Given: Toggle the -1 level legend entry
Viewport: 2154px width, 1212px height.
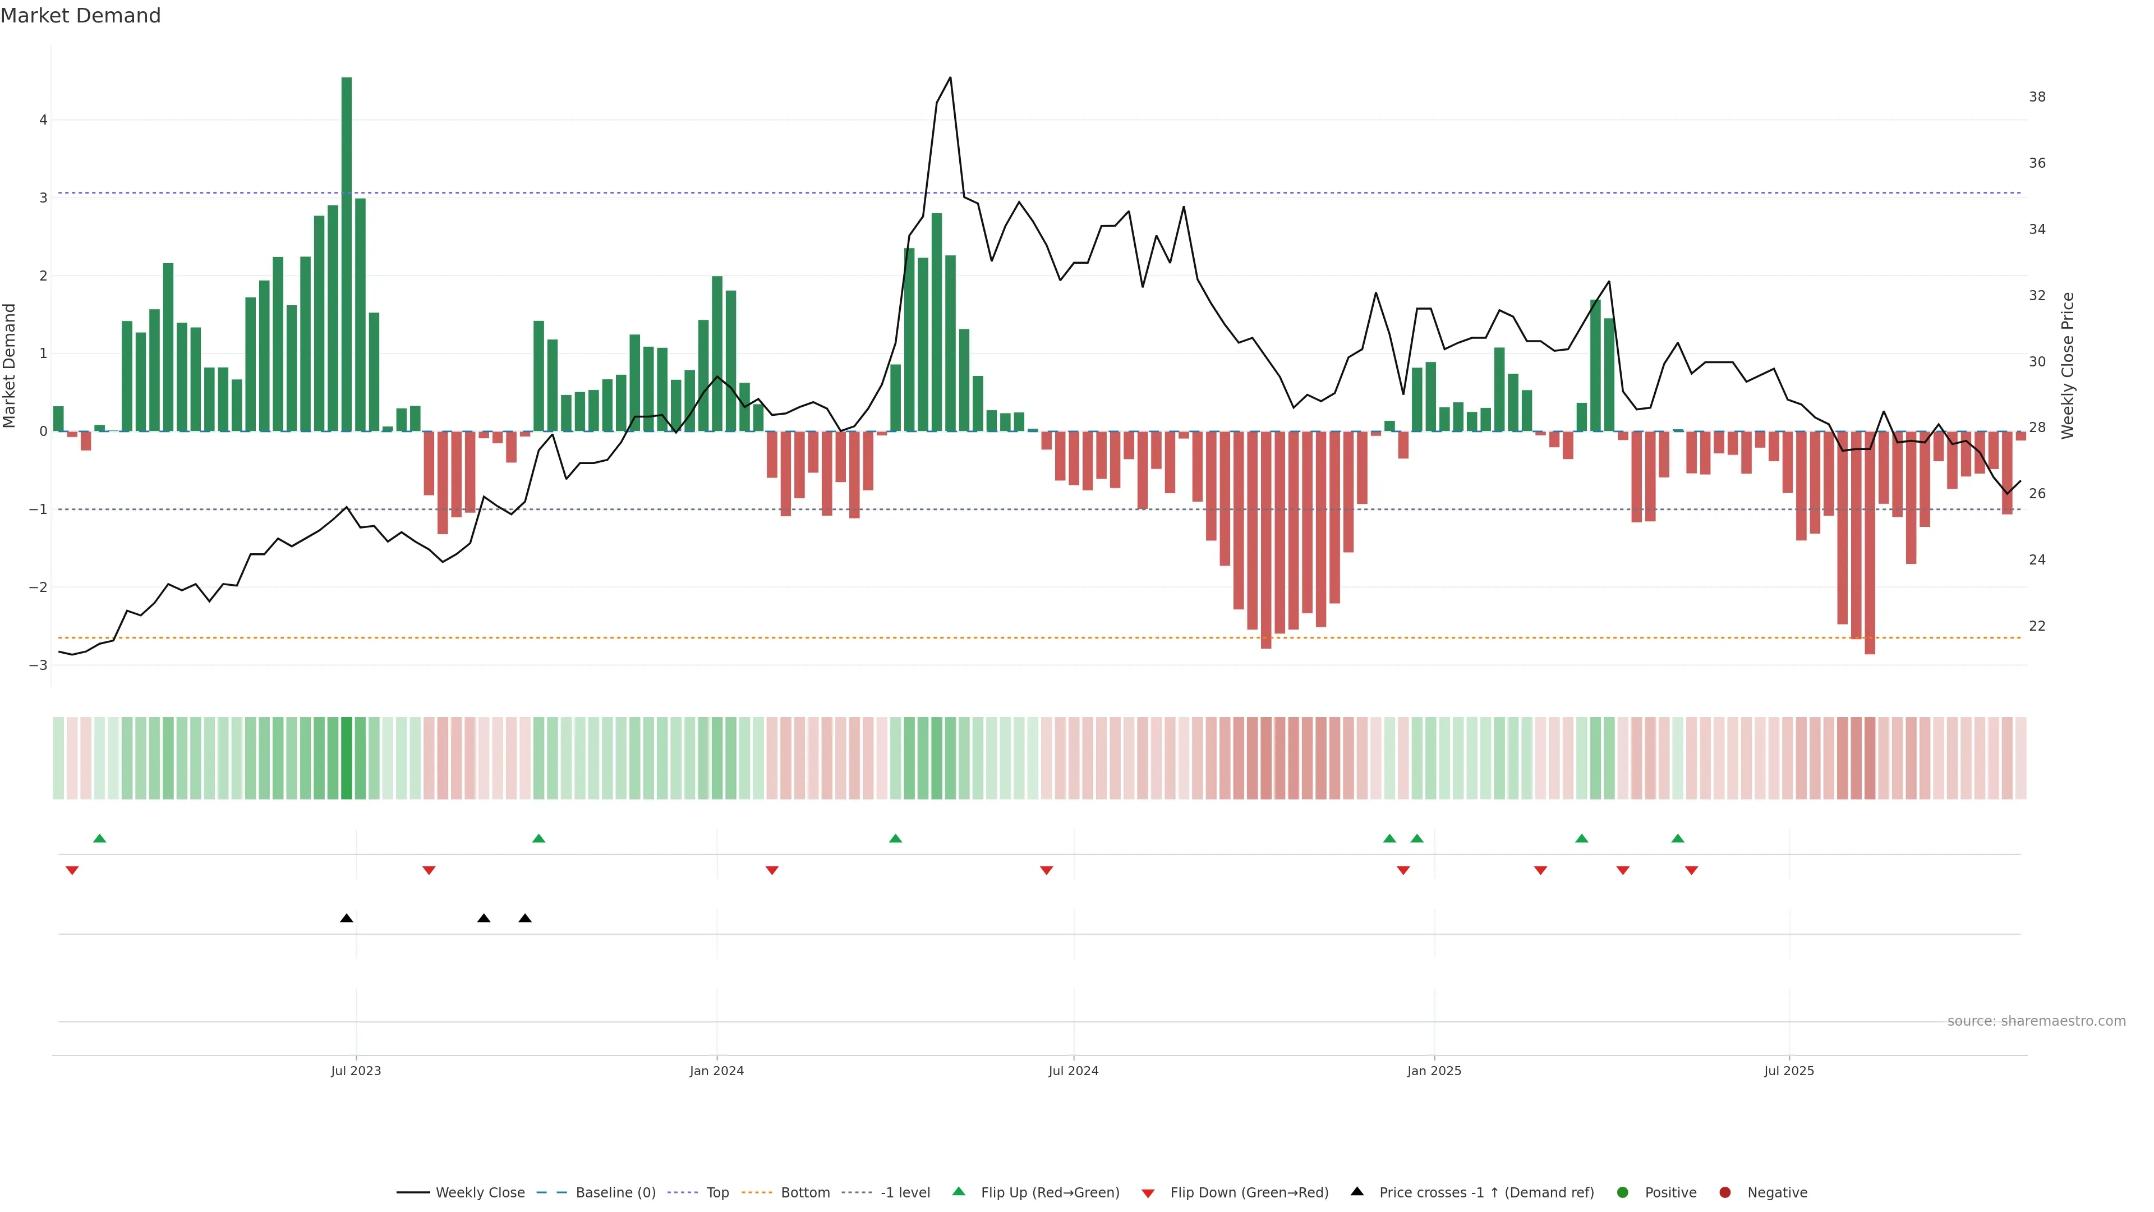Looking at the screenshot, I should point(905,1192).
